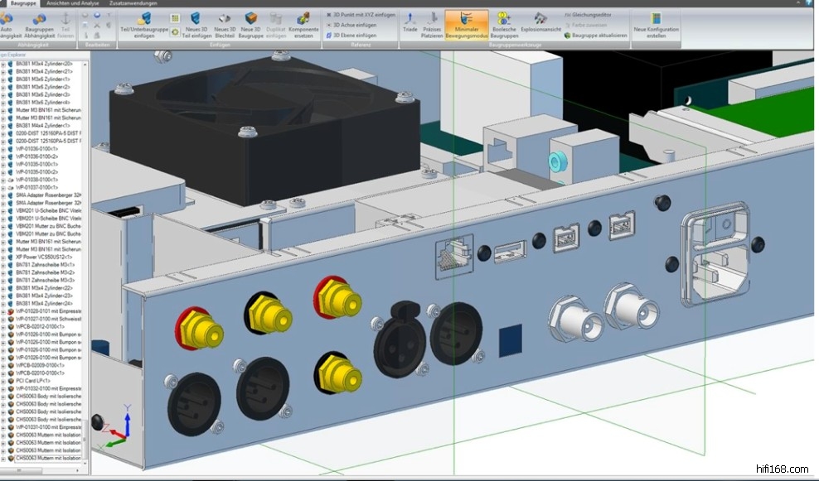
Task: Expand the XP Power VCS50US12<1> node
Action: click(x=2, y=257)
